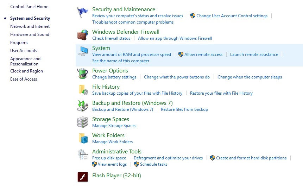
Task: Open Change when the computer sleeps
Action: tap(250, 77)
